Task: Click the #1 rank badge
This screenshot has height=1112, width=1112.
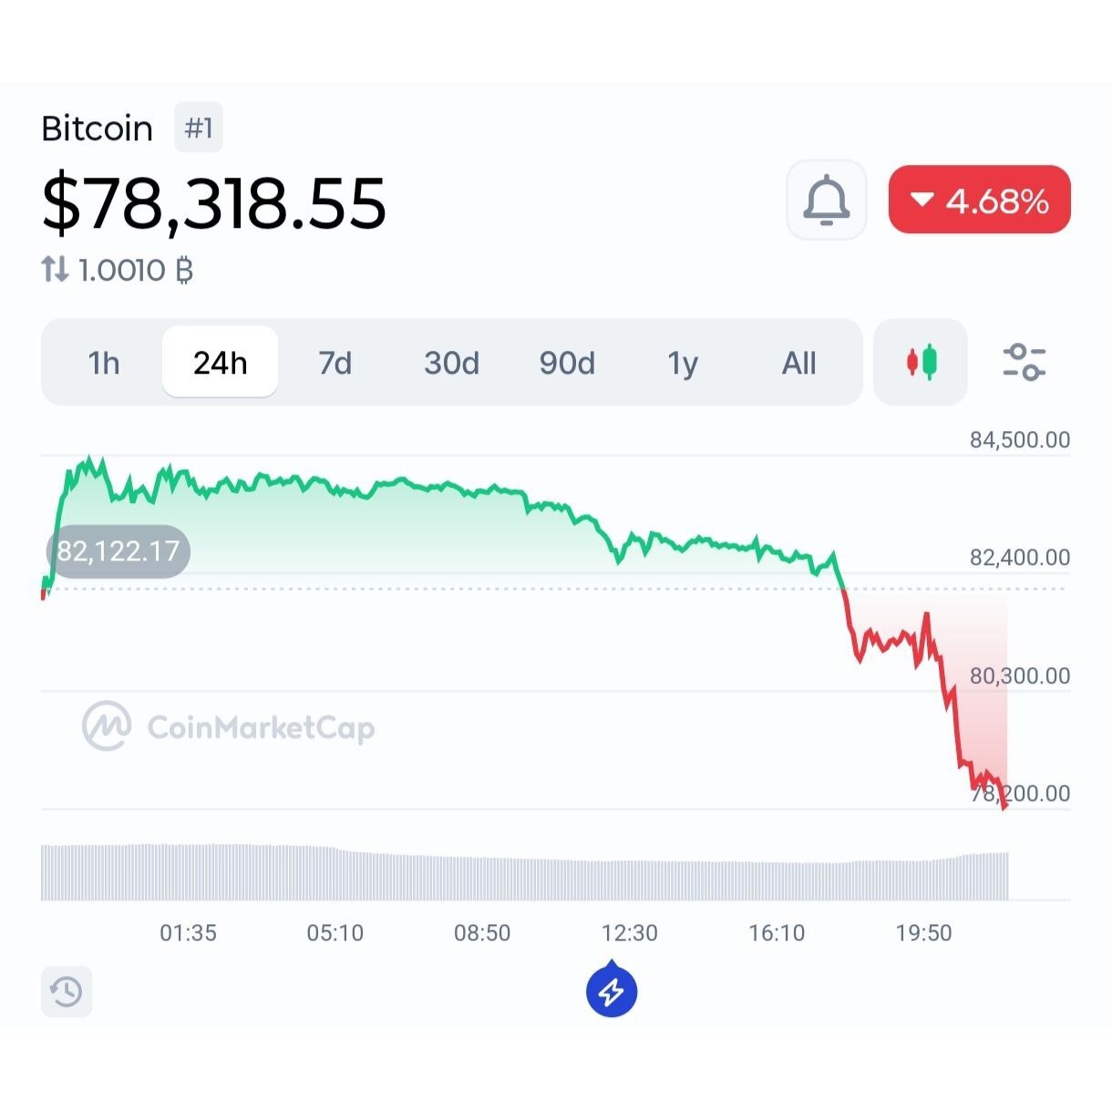Action: (x=199, y=128)
